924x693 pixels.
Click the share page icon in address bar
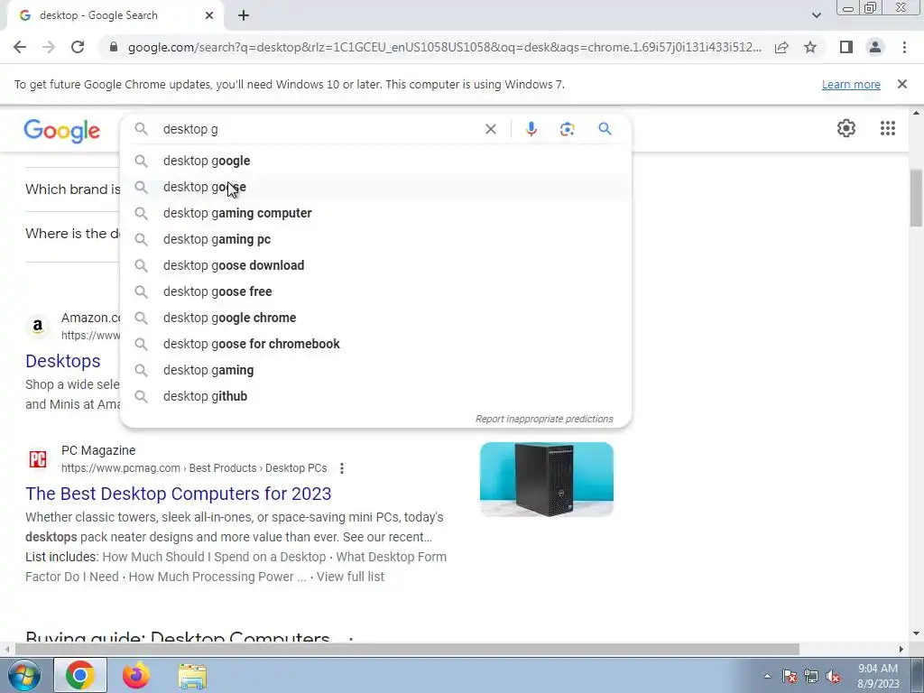(781, 47)
